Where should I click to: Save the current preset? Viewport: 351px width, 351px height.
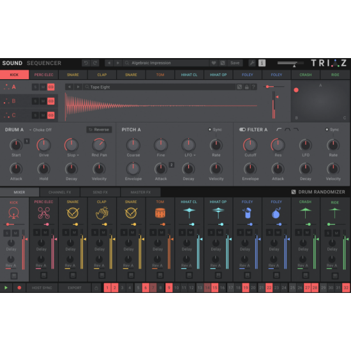pos(235,63)
